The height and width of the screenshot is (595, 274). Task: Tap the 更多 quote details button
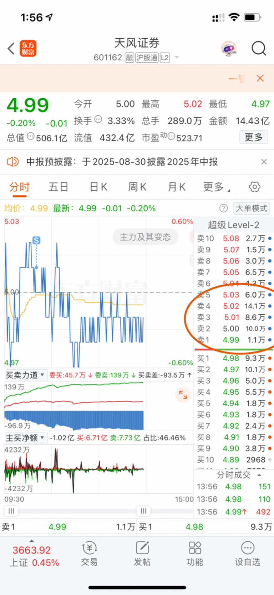click(254, 137)
